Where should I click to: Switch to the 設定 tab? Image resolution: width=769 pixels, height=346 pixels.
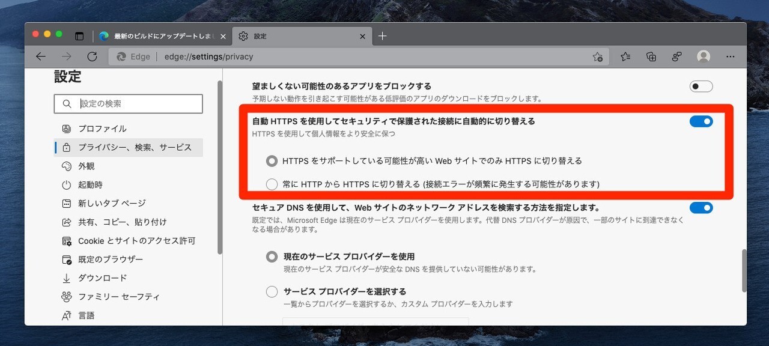302,36
